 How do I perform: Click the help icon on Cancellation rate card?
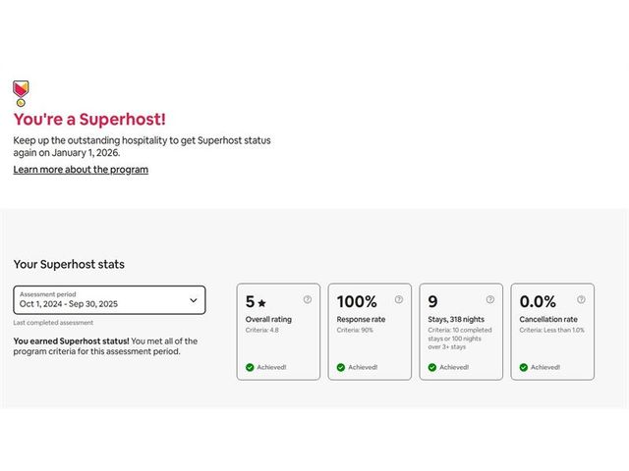tap(581, 300)
